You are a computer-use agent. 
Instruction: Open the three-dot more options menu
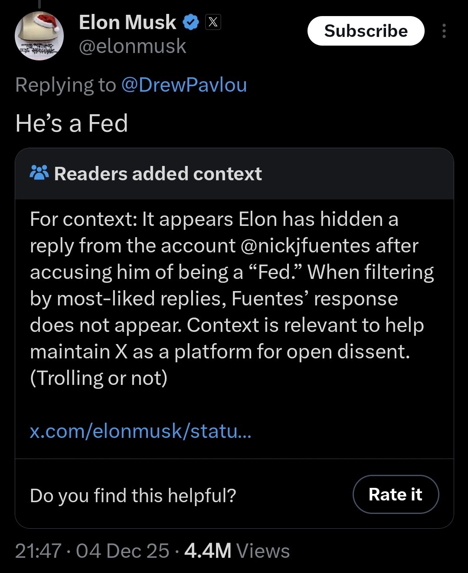pyautogui.click(x=444, y=30)
